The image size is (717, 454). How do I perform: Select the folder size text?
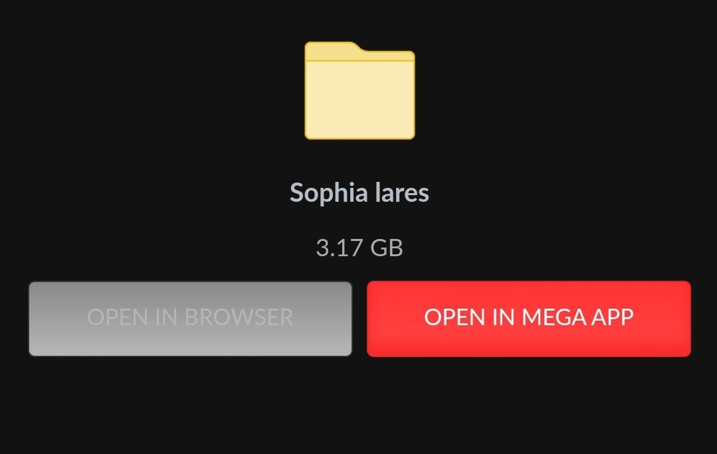[x=359, y=248]
